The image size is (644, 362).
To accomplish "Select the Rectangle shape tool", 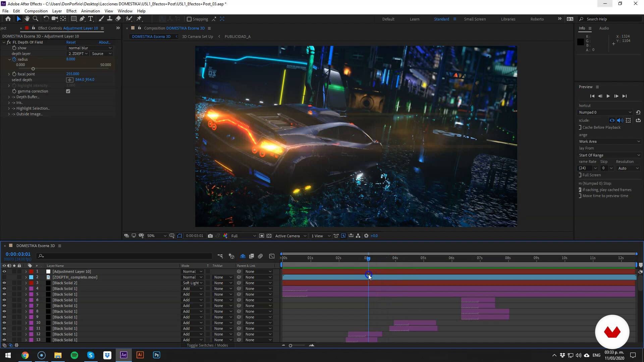I will (x=73, y=19).
